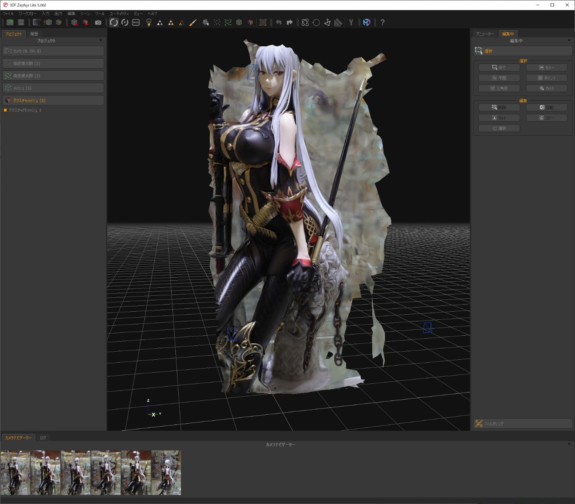Click the orange triangles mesh view icon

171,22
